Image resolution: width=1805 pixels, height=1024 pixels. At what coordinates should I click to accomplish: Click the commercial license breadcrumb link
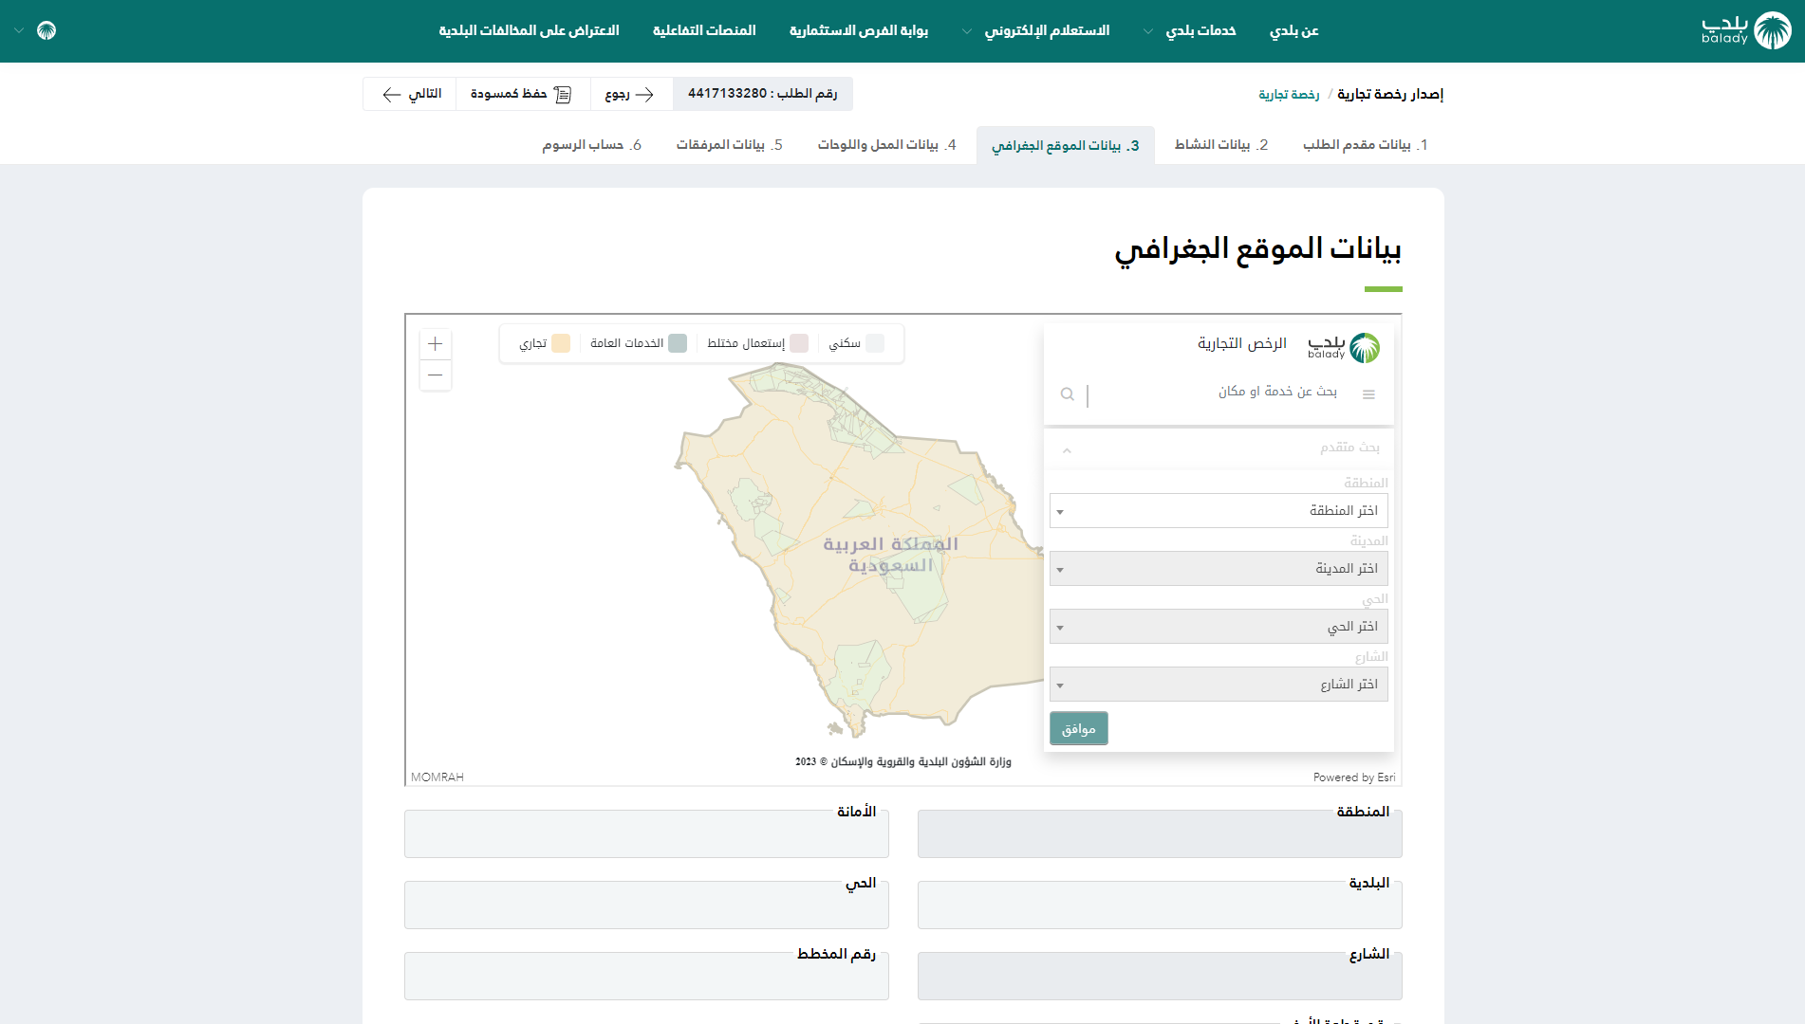click(x=1289, y=95)
